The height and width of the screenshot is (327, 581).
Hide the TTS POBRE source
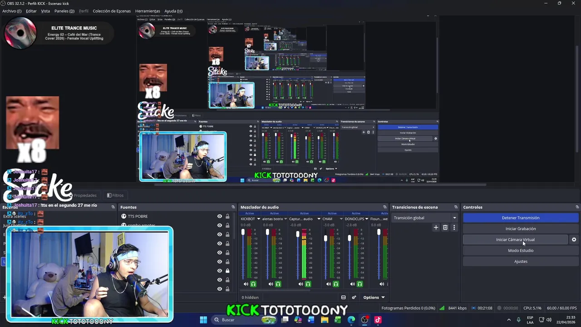pyautogui.click(x=220, y=216)
